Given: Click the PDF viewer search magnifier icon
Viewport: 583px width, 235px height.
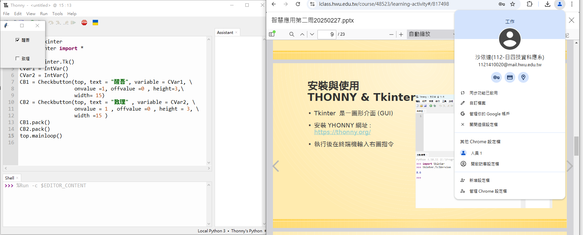Looking at the screenshot, I should [292, 34].
